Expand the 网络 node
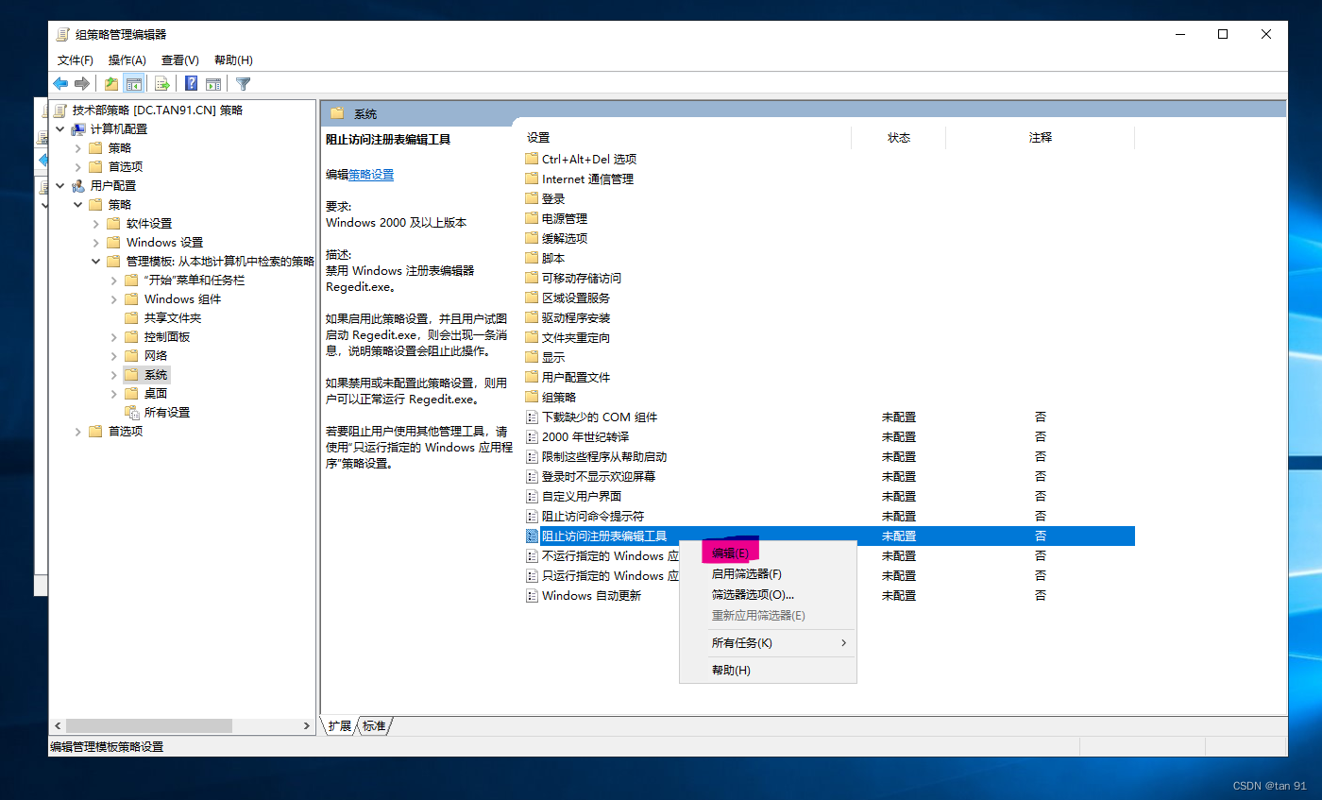The image size is (1322, 800). (x=113, y=355)
